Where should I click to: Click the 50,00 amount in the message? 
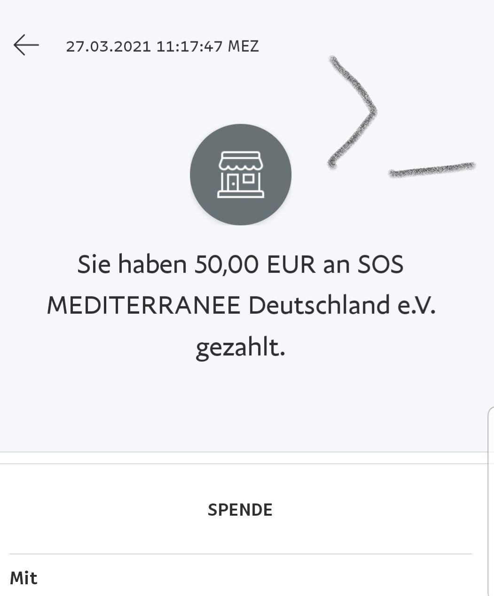pos(227,264)
